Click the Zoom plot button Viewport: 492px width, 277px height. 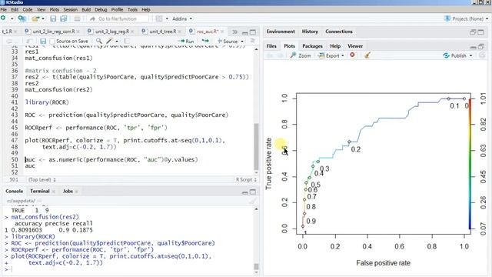coord(301,55)
